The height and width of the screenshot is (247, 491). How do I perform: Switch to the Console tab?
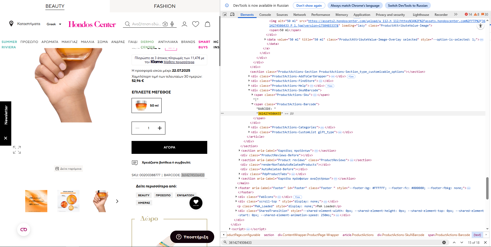click(x=265, y=15)
